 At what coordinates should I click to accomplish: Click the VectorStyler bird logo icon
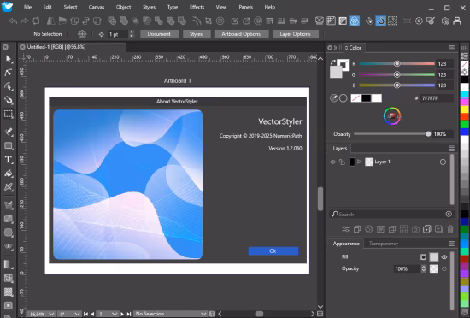tap(7, 7)
